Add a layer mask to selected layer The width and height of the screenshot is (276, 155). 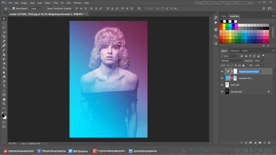(x=251, y=143)
